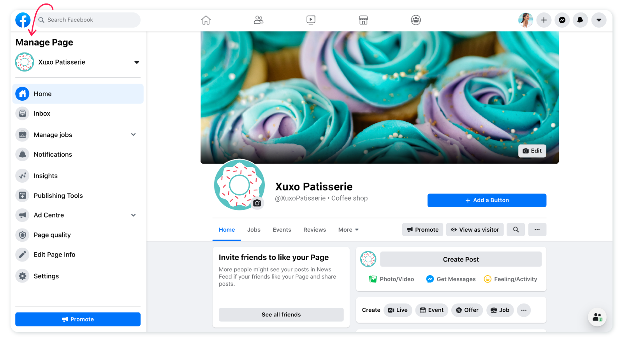The image size is (623, 342).
Task: Expand the Ad Centre chevron
Action: (134, 215)
